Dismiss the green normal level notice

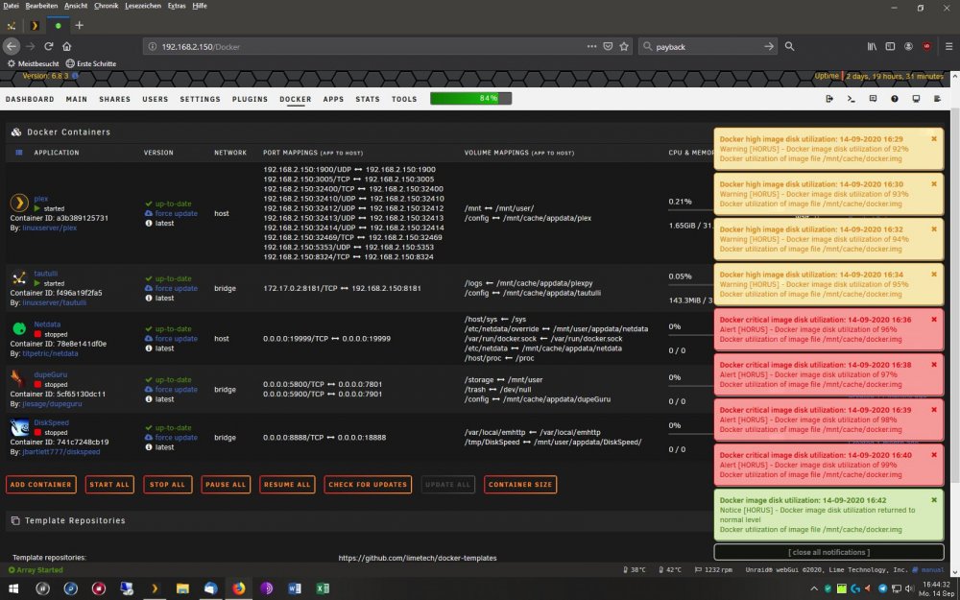coord(934,500)
